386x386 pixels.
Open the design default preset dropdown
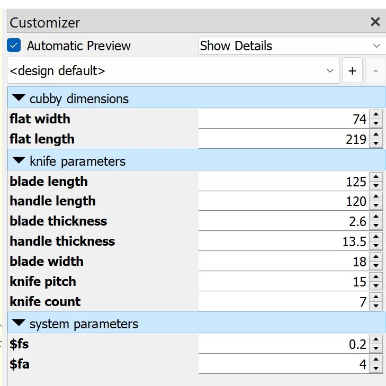[x=173, y=71]
